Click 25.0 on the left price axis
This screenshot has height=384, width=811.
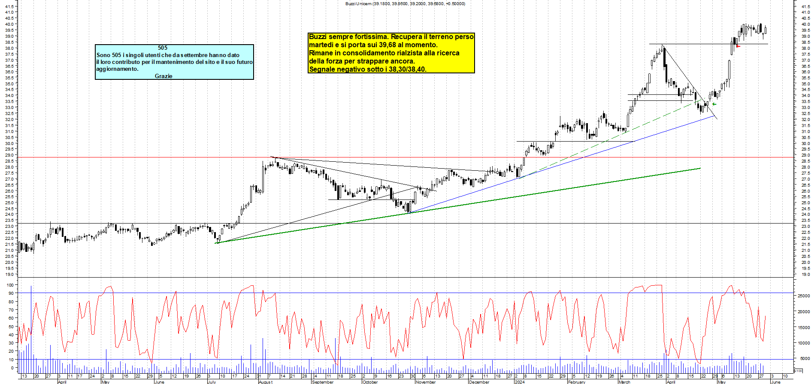point(9,203)
